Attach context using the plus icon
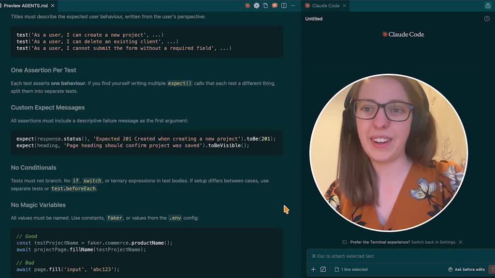This screenshot has width=495, height=278. click(313, 269)
